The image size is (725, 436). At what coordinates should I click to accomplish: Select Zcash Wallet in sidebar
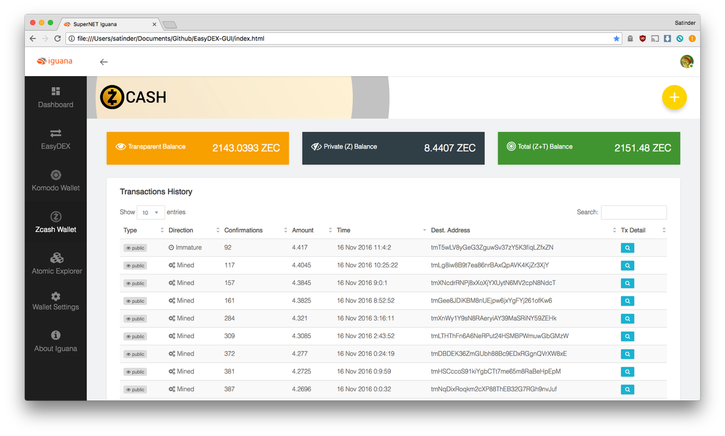[56, 222]
